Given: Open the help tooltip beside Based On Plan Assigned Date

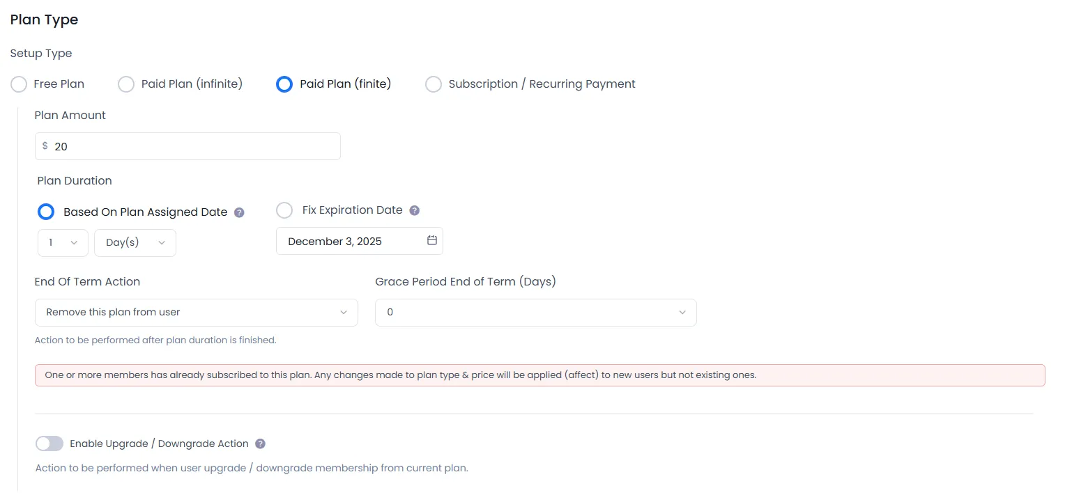Looking at the screenshot, I should point(240,212).
